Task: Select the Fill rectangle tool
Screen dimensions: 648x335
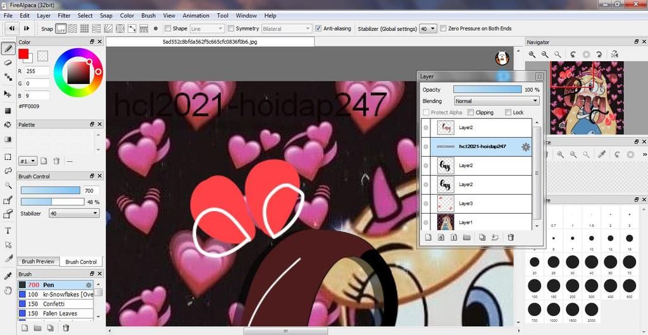Action: (8, 111)
